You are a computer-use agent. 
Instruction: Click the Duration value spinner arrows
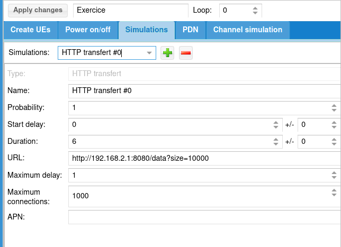pyautogui.click(x=275, y=142)
